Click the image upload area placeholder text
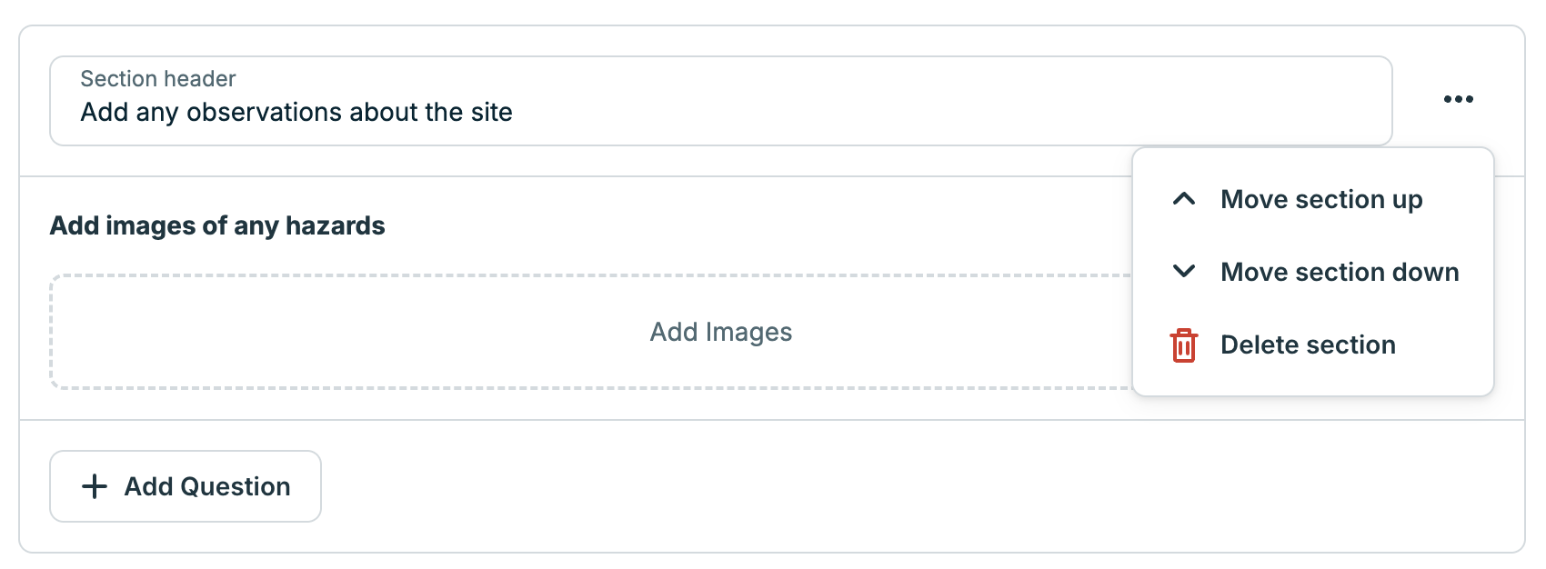This screenshot has height=569, width=1546. pyautogui.click(x=720, y=332)
